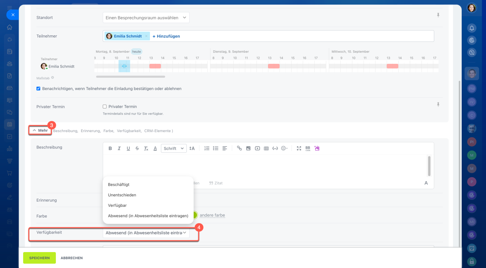
Task: Select the blue time slot on Monday
Action: [124, 66]
